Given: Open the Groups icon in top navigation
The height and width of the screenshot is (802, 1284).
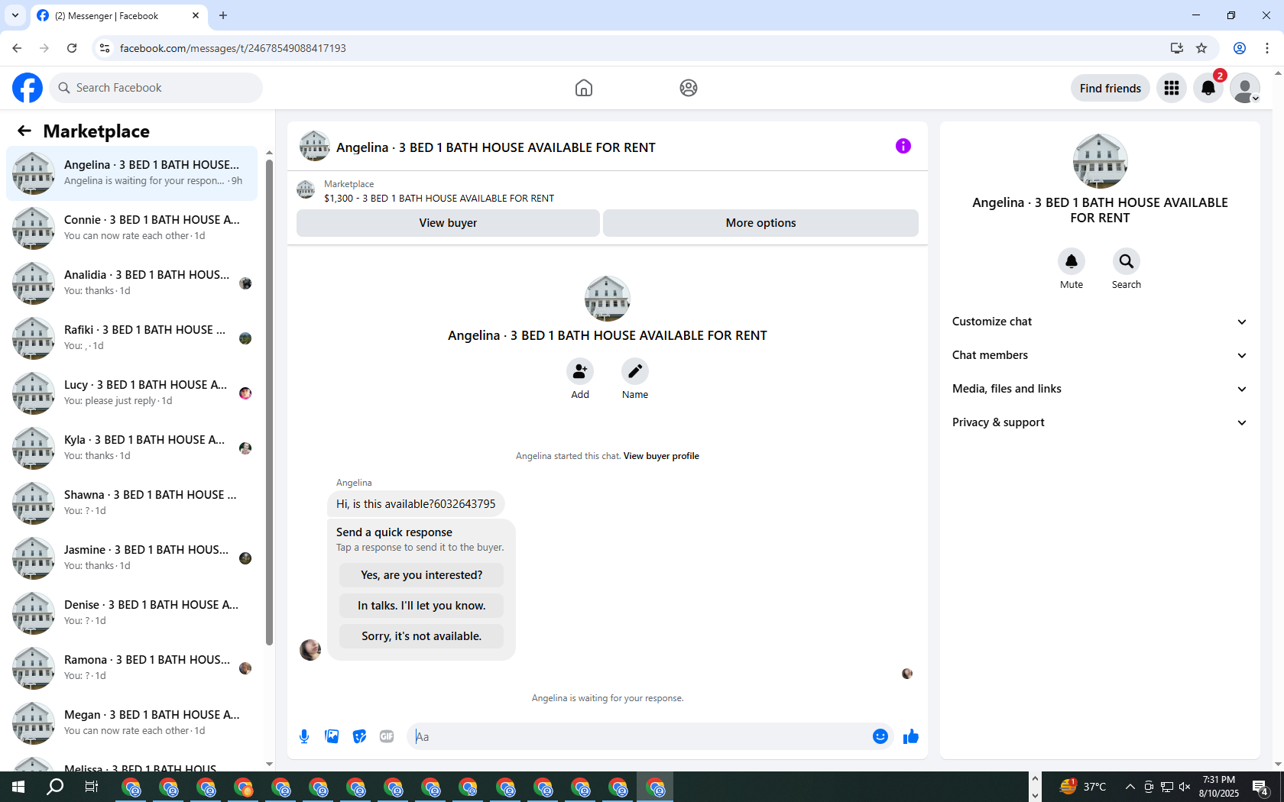Looking at the screenshot, I should click(689, 88).
